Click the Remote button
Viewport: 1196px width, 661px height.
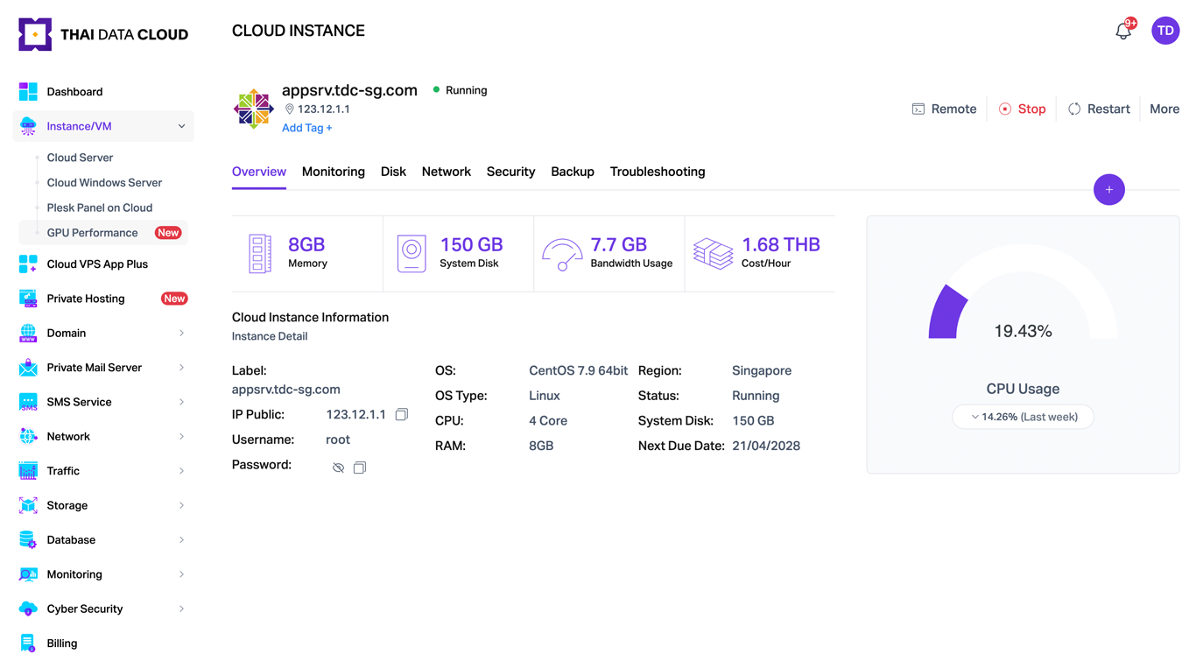pyautogui.click(x=944, y=109)
